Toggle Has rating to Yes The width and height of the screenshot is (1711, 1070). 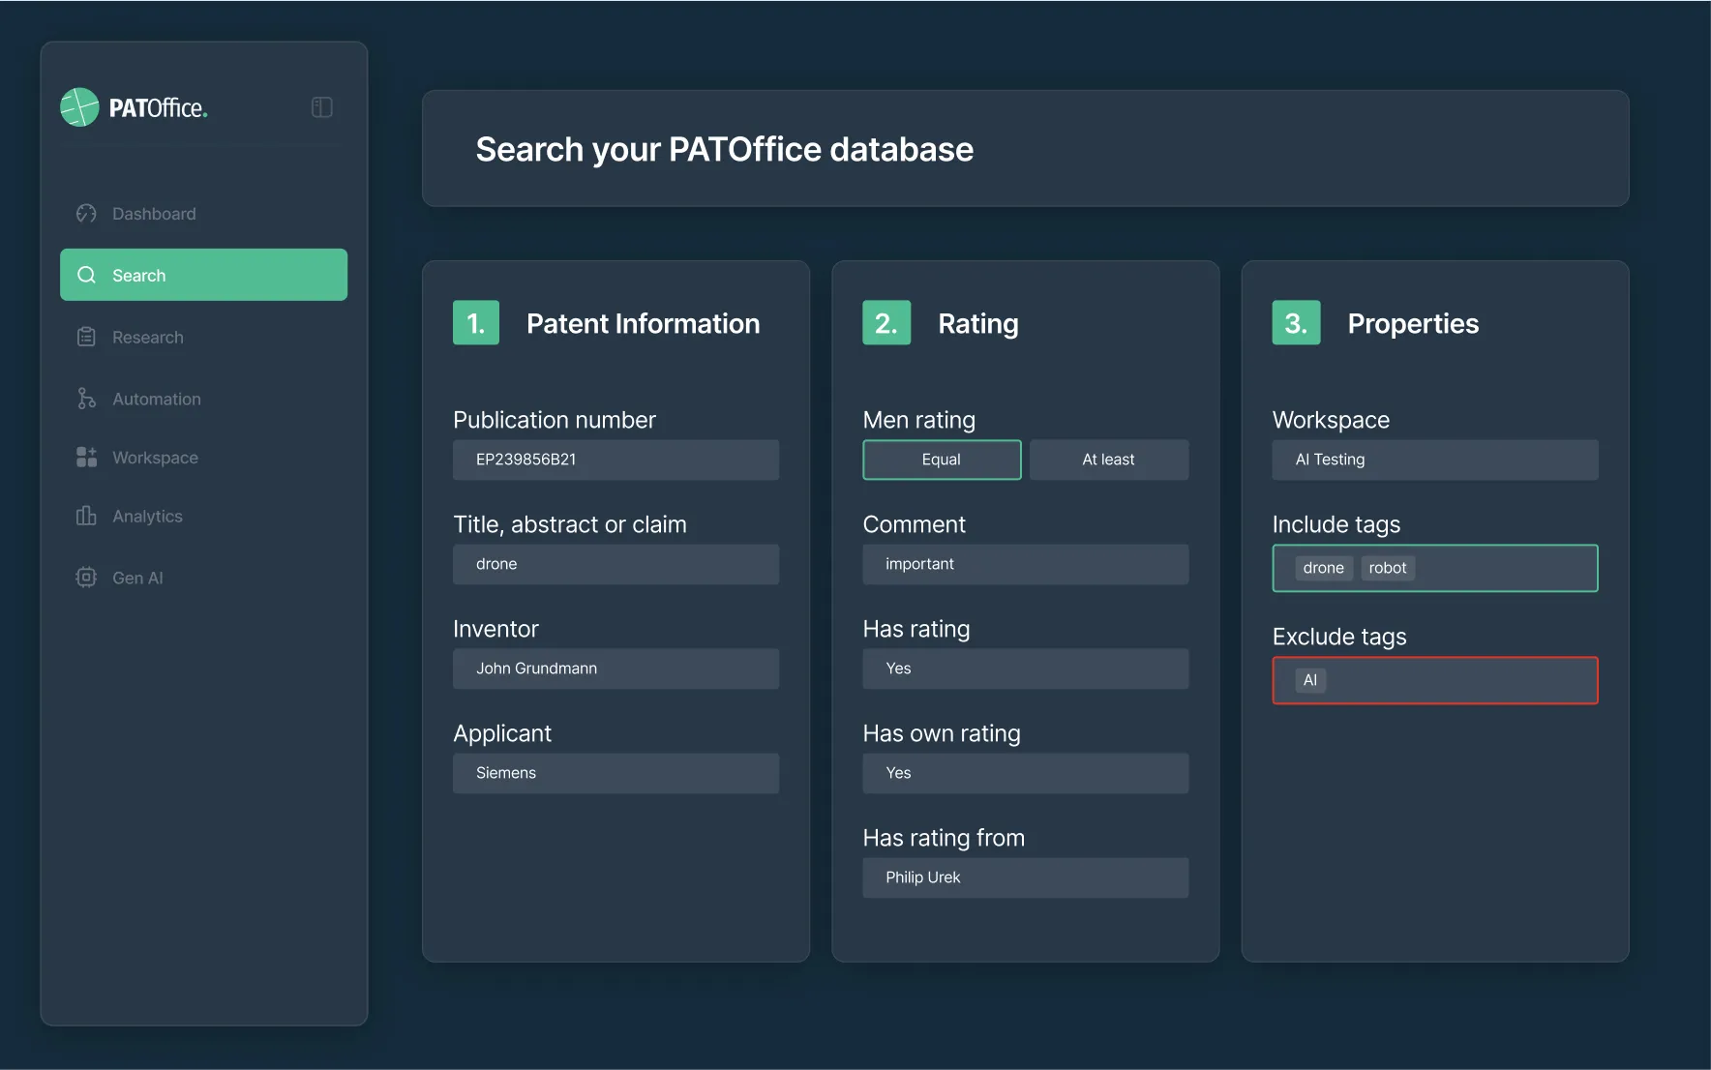pyautogui.click(x=1025, y=668)
